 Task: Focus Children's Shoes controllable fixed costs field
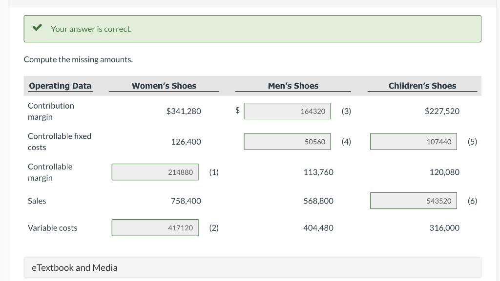(x=413, y=142)
